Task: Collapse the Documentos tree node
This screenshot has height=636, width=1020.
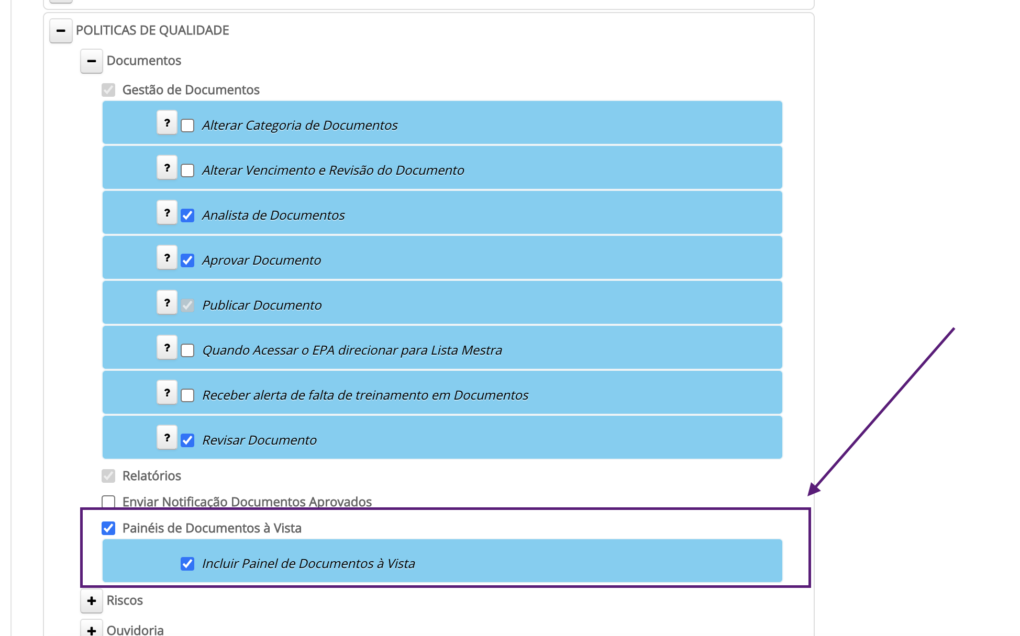Action: pyautogui.click(x=92, y=61)
